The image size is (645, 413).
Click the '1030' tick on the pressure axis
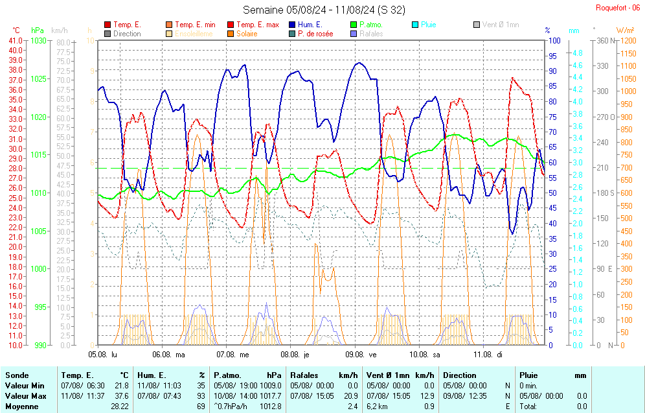(x=40, y=40)
